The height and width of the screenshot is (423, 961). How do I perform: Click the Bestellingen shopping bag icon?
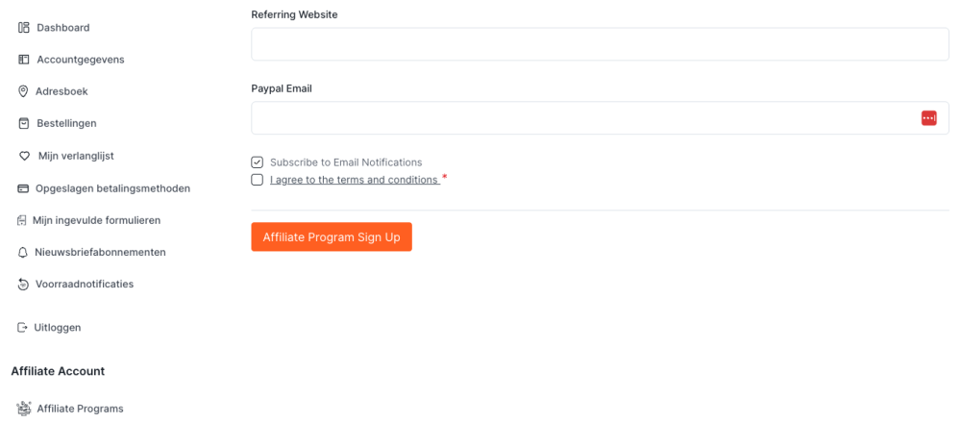point(24,123)
